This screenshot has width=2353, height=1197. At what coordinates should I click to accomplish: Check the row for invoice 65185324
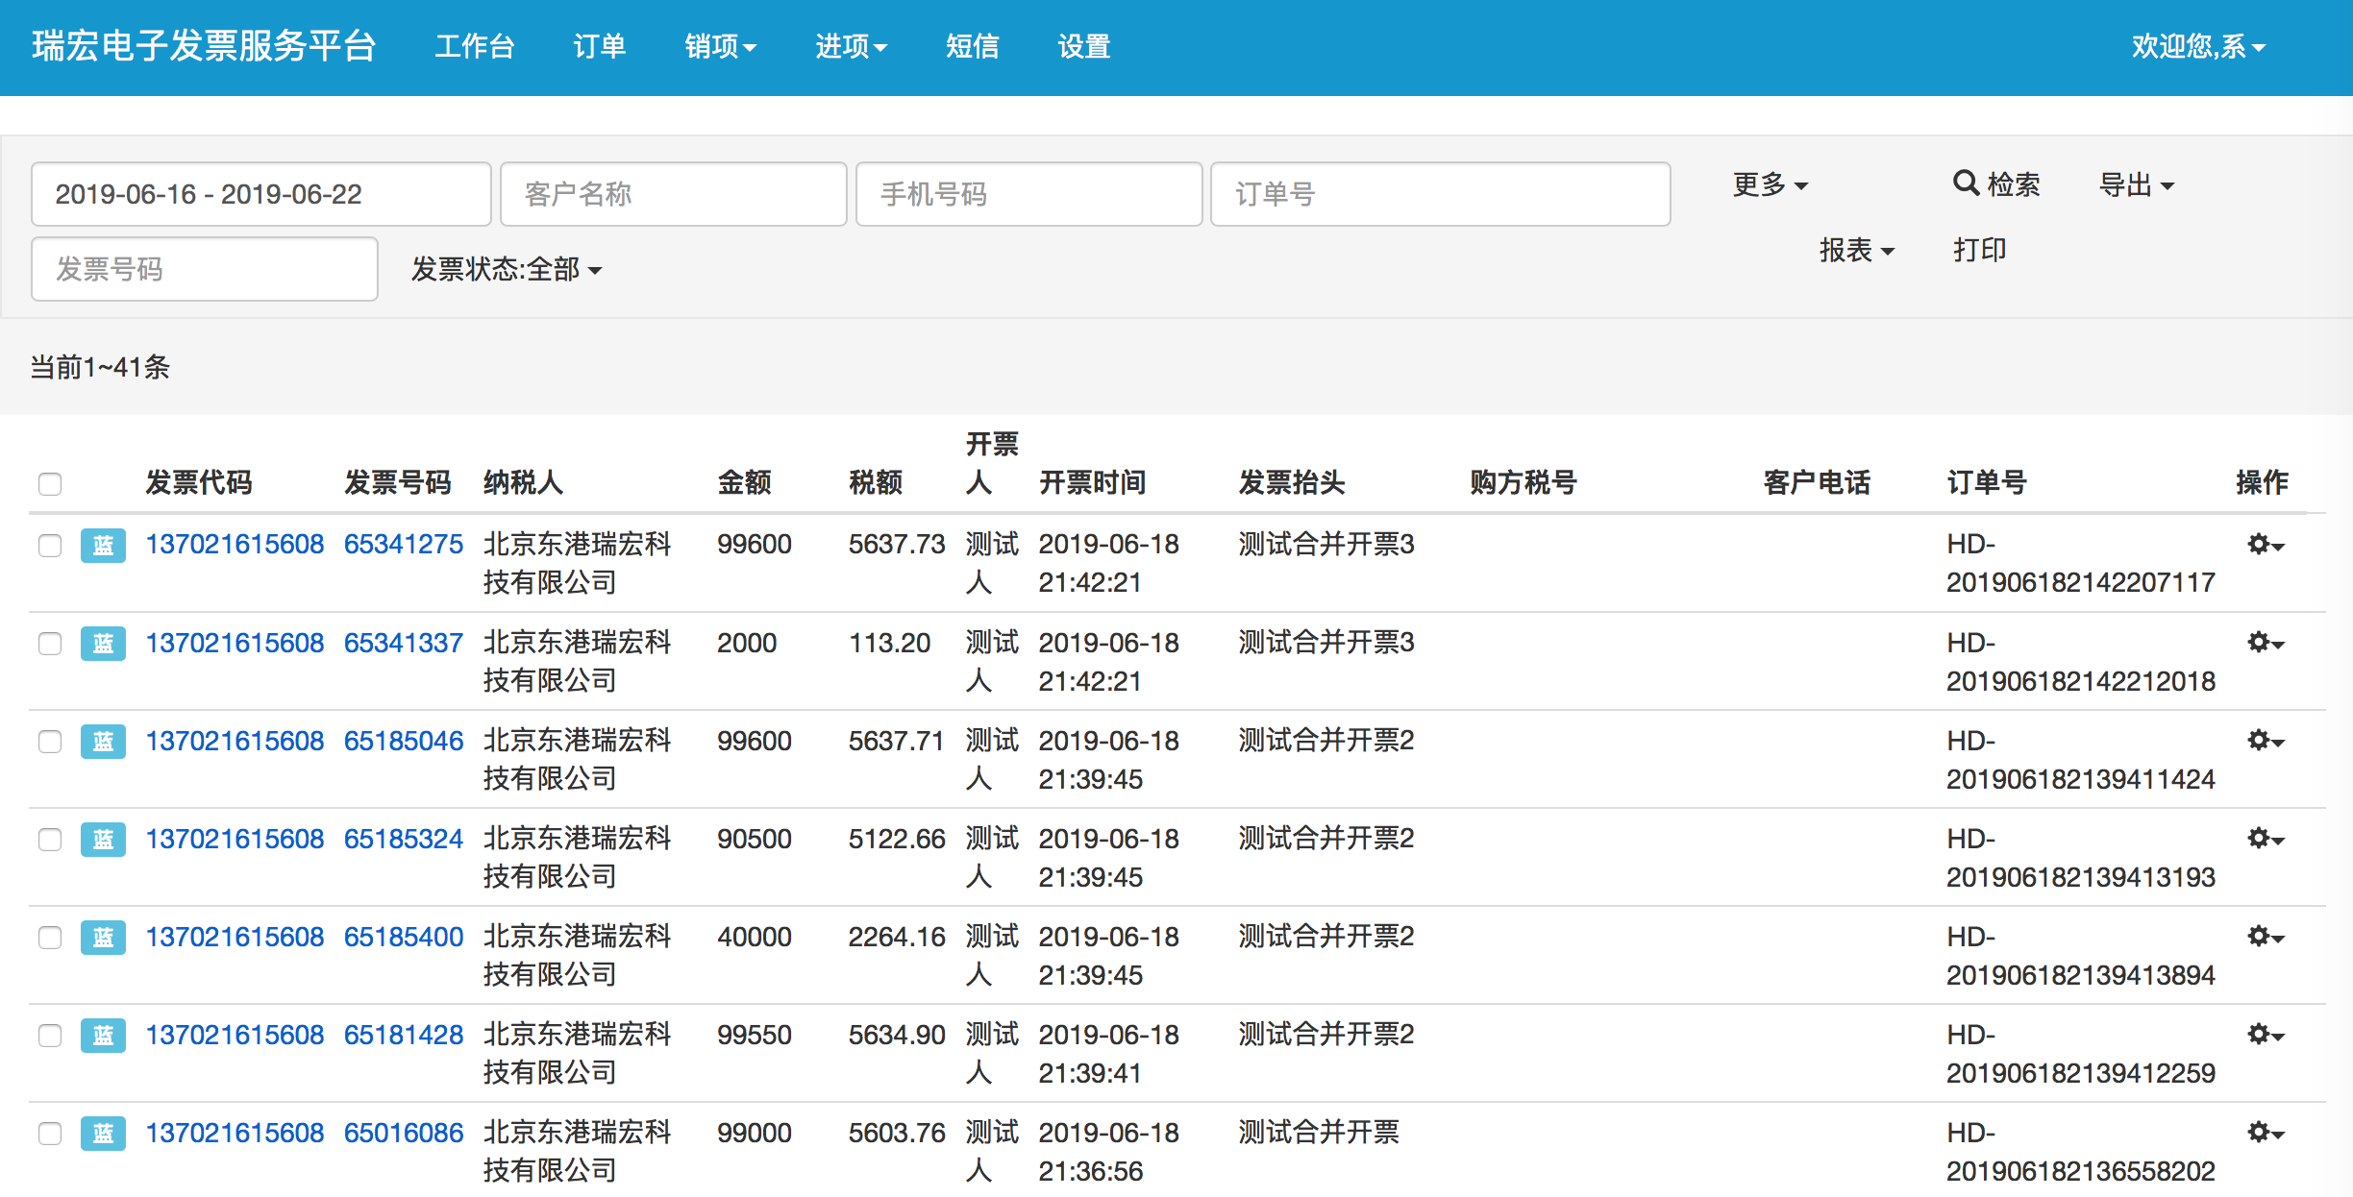coord(50,840)
